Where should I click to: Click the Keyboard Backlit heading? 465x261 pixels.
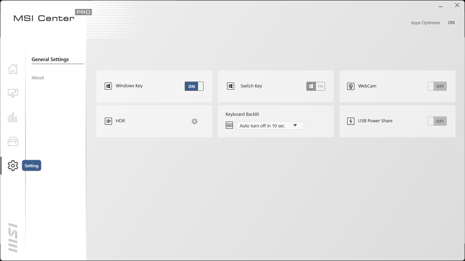[x=242, y=114]
